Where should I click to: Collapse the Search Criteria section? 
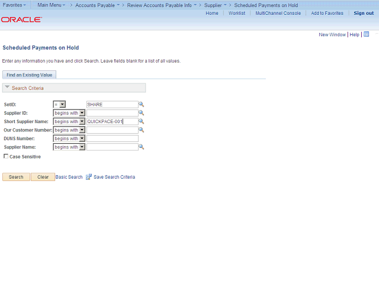click(7, 87)
